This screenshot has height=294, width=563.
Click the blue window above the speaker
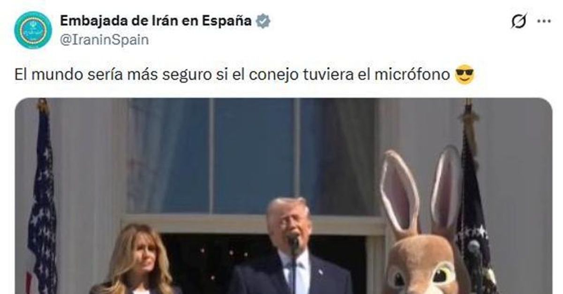253,154
